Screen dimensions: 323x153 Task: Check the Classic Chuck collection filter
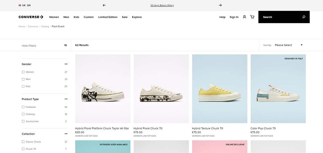[x=23, y=142]
